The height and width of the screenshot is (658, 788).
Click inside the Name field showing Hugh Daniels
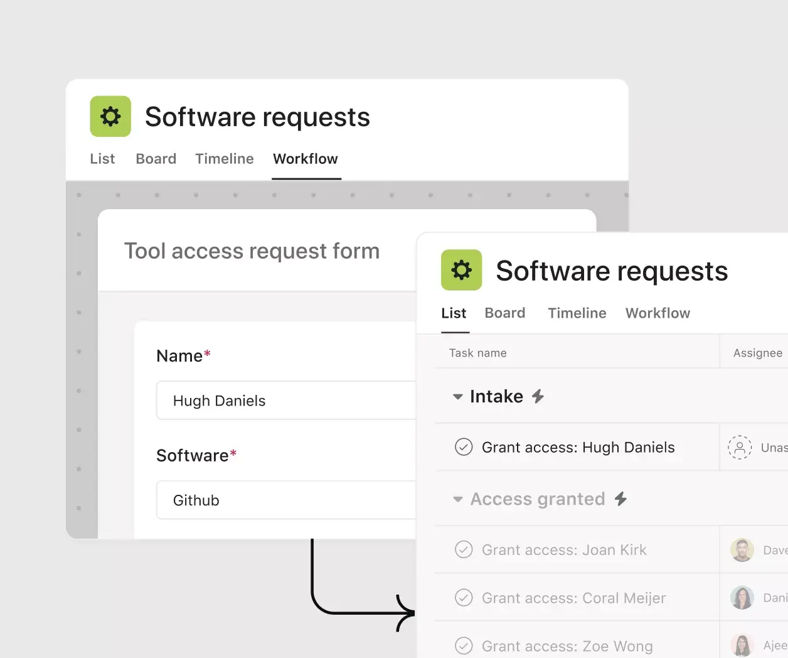(x=285, y=401)
